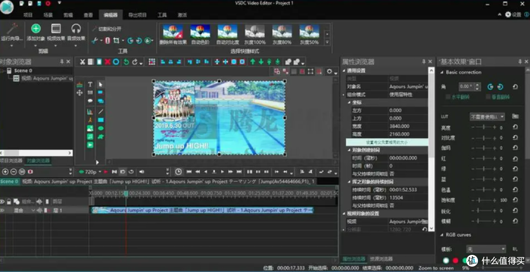Screen dimensions: 530x272
Task: Click the Scene 0 timeline tab
Action: (x=9, y=181)
